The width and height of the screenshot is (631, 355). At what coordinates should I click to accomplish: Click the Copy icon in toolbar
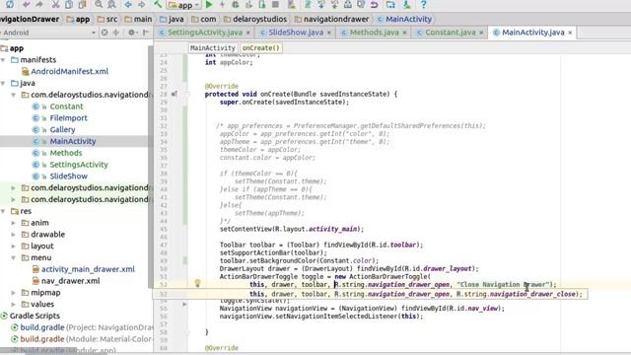(69, 4)
